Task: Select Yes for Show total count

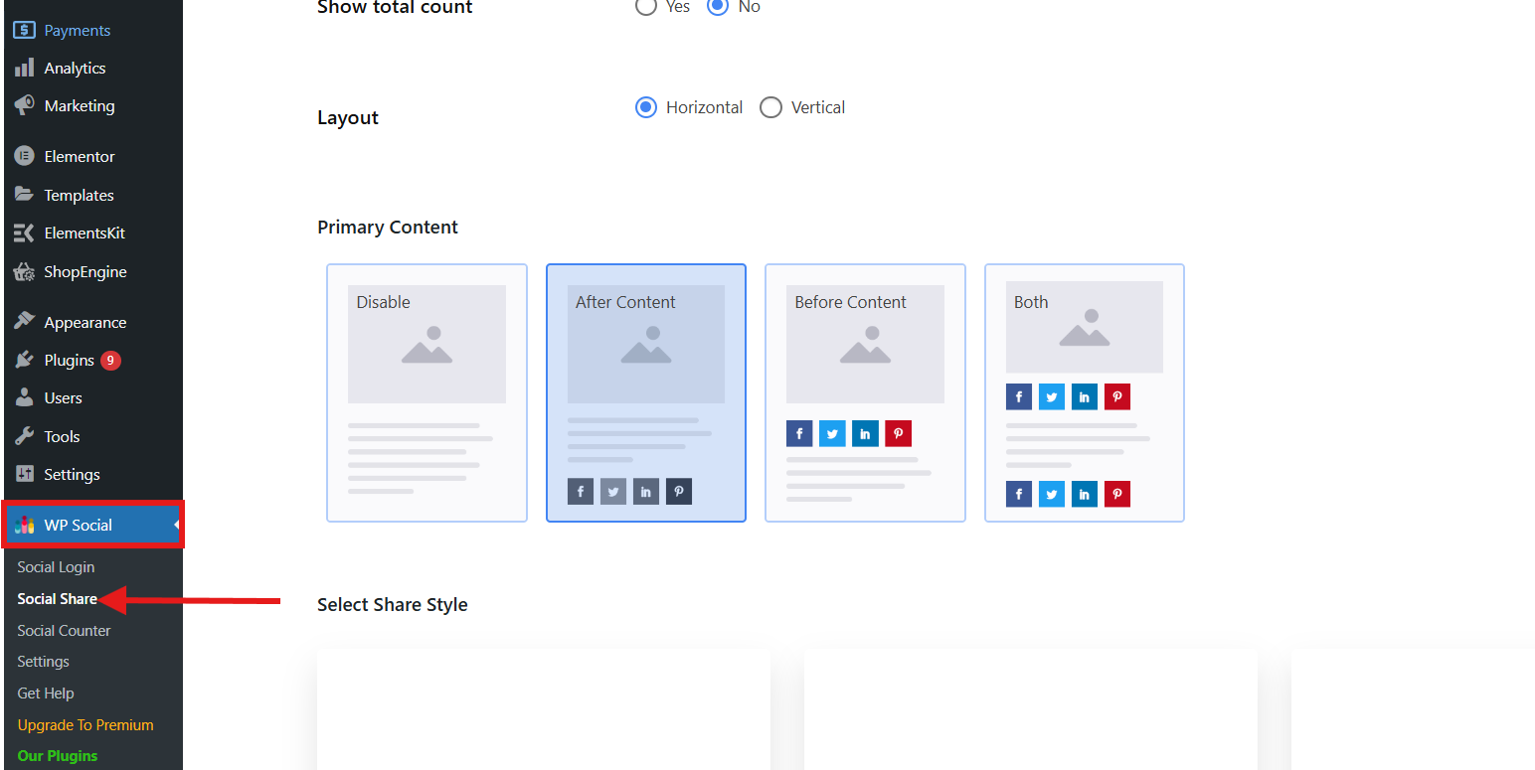Action: tap(646, 6)
